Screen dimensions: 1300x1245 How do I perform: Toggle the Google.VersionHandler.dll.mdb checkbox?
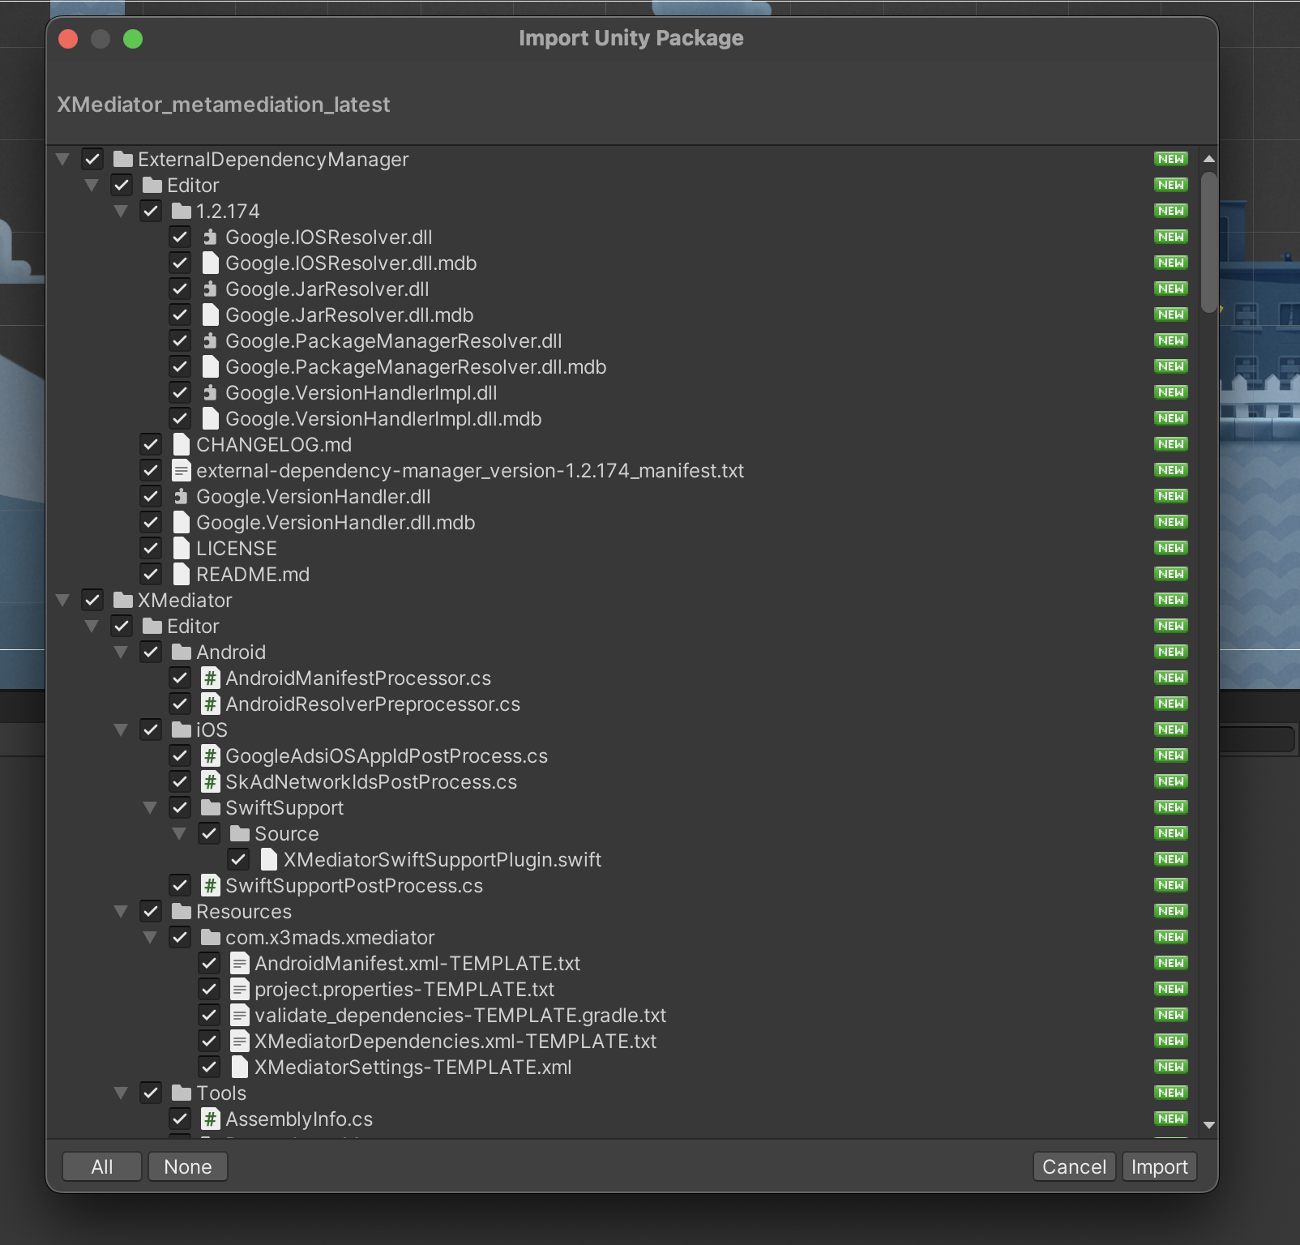(151, 522)
